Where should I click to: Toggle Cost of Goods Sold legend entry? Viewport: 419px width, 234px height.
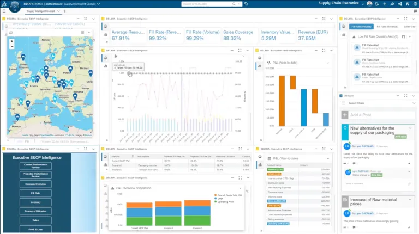pyautogui.click(x=228, y=195)
